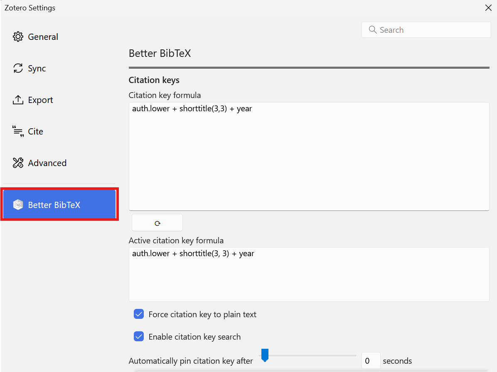Click the refresh citation key formula button
The width and height of the screenshot is (497, 372).
[x=157, y=223]
